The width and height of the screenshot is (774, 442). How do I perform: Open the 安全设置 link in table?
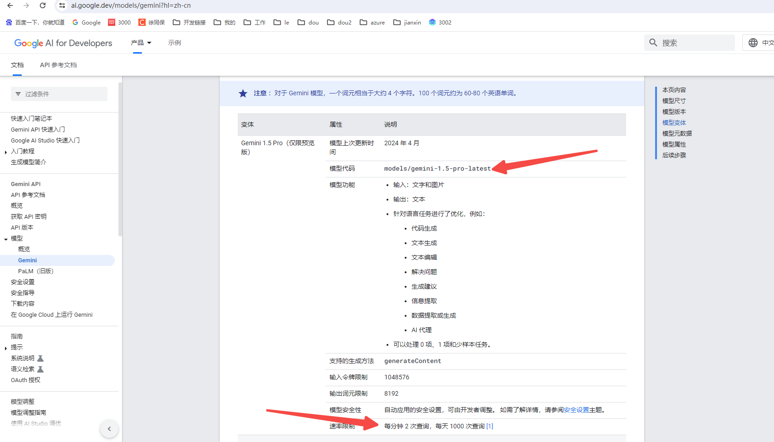tap(576, 410)
